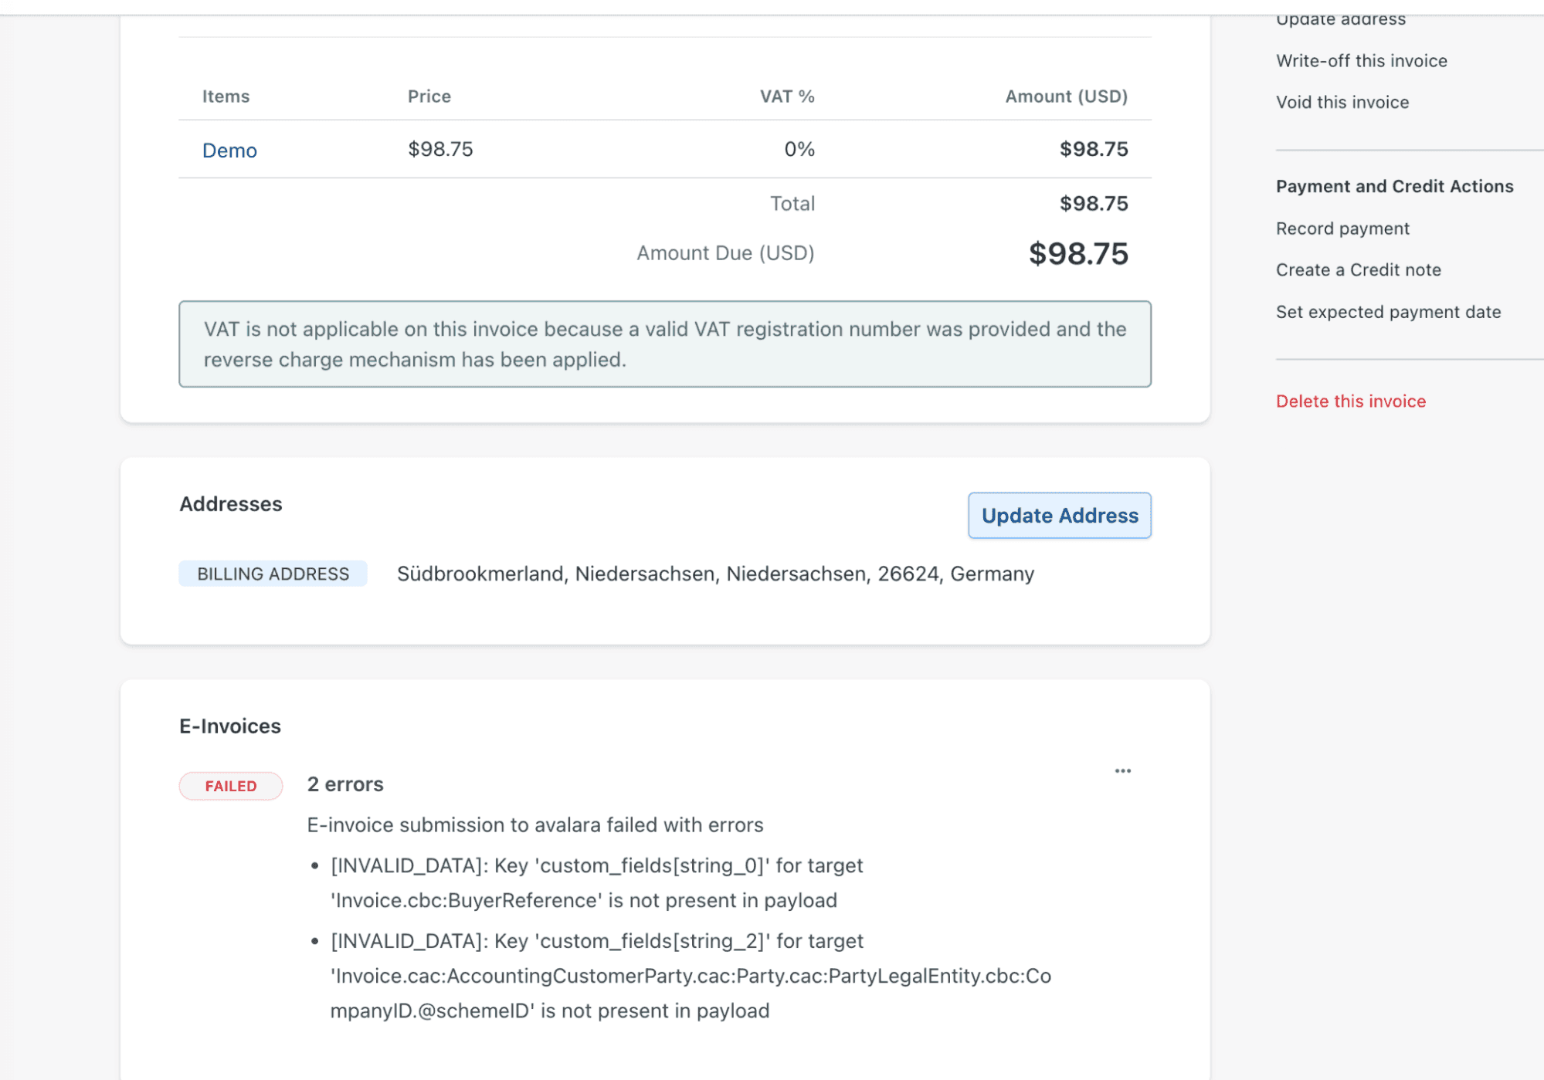Click the Payment and Credit Actions heading
The width and height of the screenshot is (1544, 1080).
point(1394,186)
